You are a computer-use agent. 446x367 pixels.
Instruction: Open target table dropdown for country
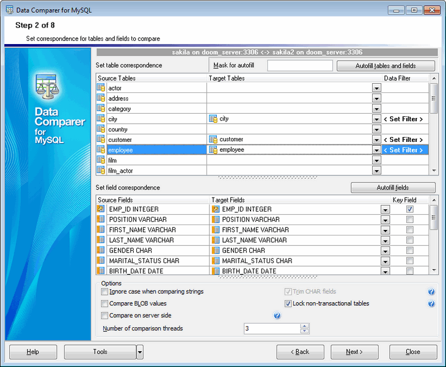376,130
